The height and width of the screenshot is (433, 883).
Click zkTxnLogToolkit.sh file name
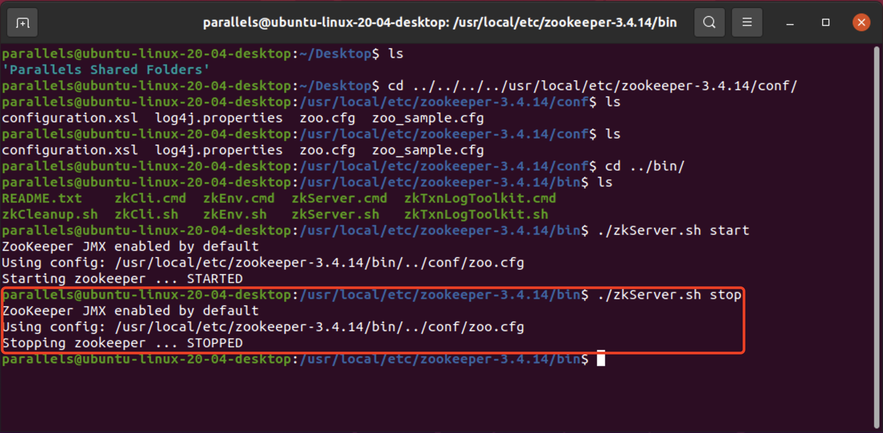(x=476, y=214)
